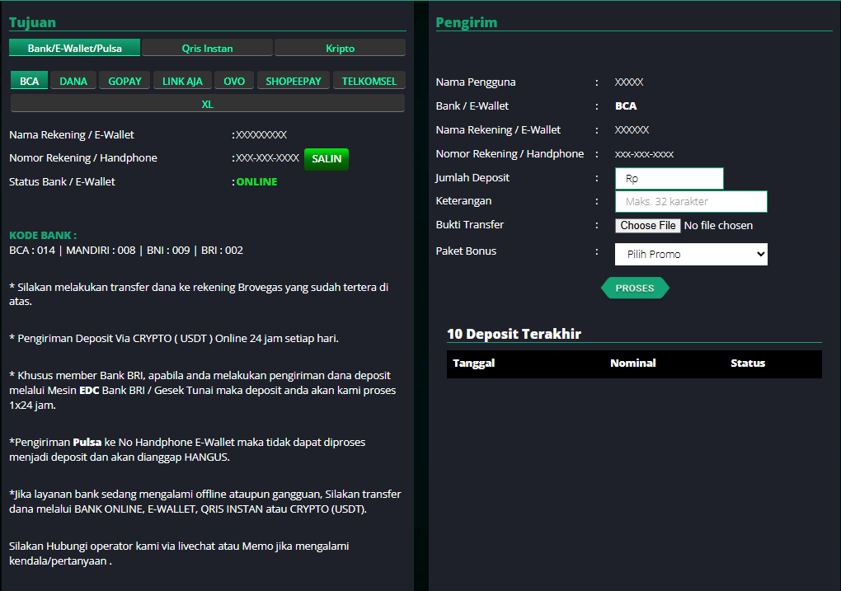Click the Pengirim section heading
This screenshot has height=591, width=841.
467,22
